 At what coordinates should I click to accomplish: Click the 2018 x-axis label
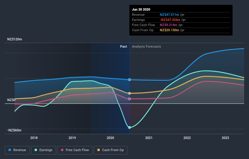point(34,138)
